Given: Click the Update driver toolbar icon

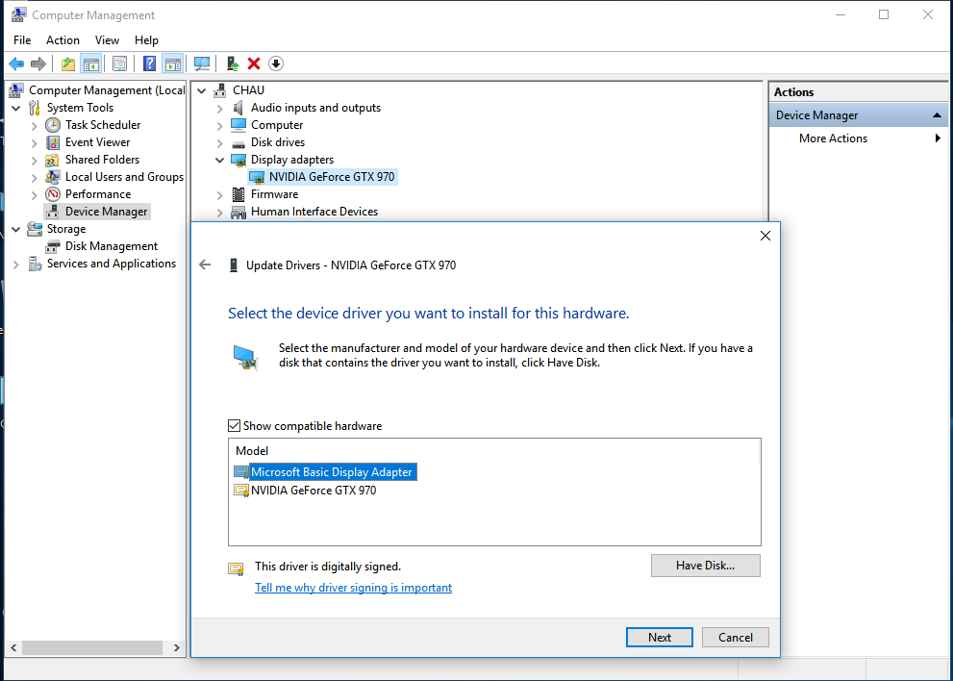Looking at the screenshot, I should click(232, 63).
